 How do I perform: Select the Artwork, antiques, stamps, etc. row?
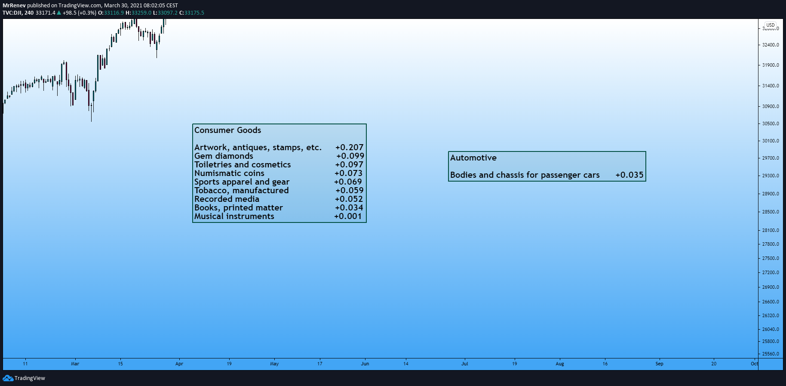point(279,148)
